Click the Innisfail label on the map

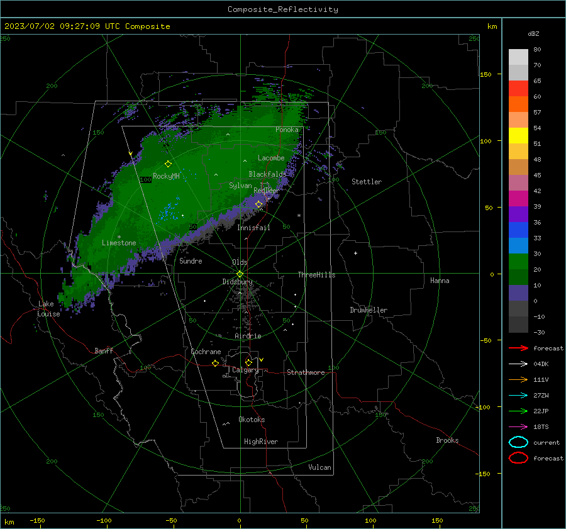(253, 228)
